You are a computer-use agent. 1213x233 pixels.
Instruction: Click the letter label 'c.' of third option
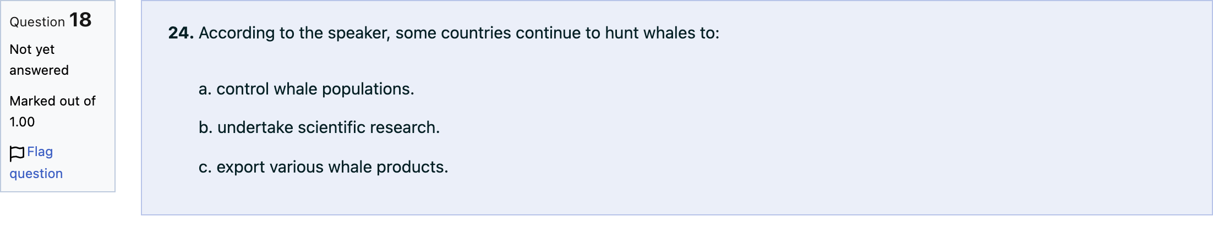(205, 167)
